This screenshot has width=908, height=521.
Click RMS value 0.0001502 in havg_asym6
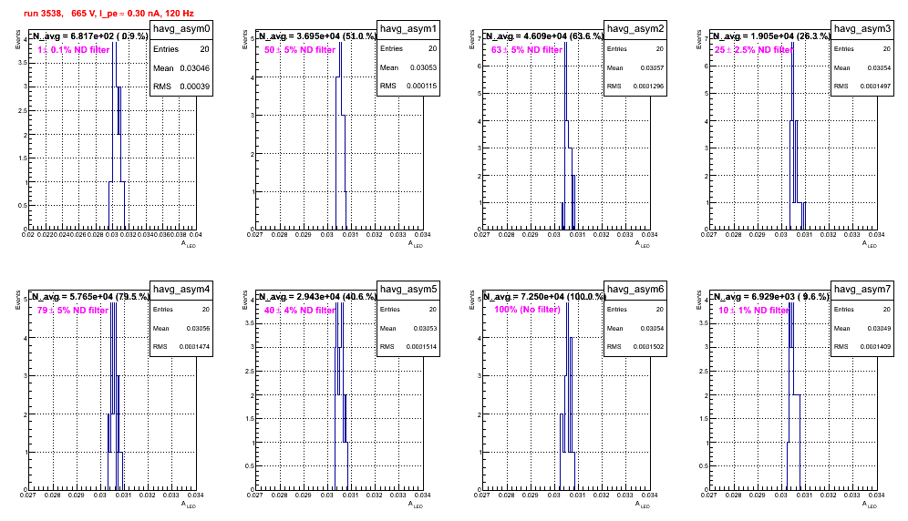point(648,346)
